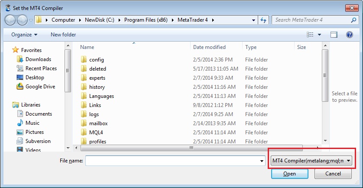The width and height of the screenshot is (363, 188).
Task: Open the view options dropdown arrow
Action: coord(320,35)
